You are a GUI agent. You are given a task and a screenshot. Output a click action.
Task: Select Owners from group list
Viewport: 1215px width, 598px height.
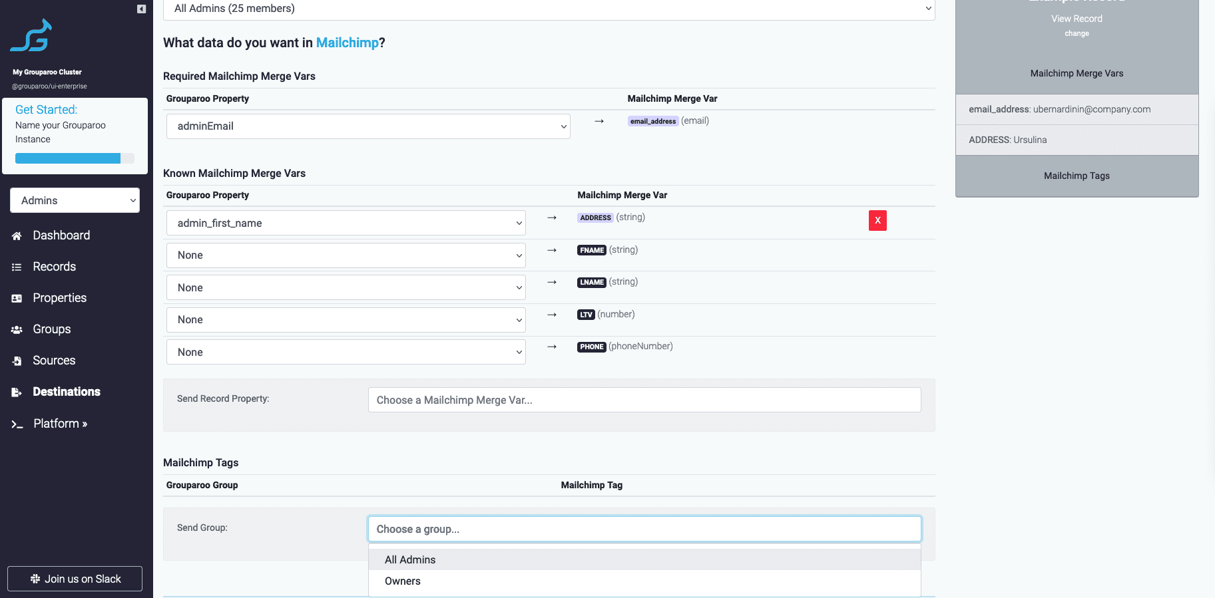click(644, 581)
